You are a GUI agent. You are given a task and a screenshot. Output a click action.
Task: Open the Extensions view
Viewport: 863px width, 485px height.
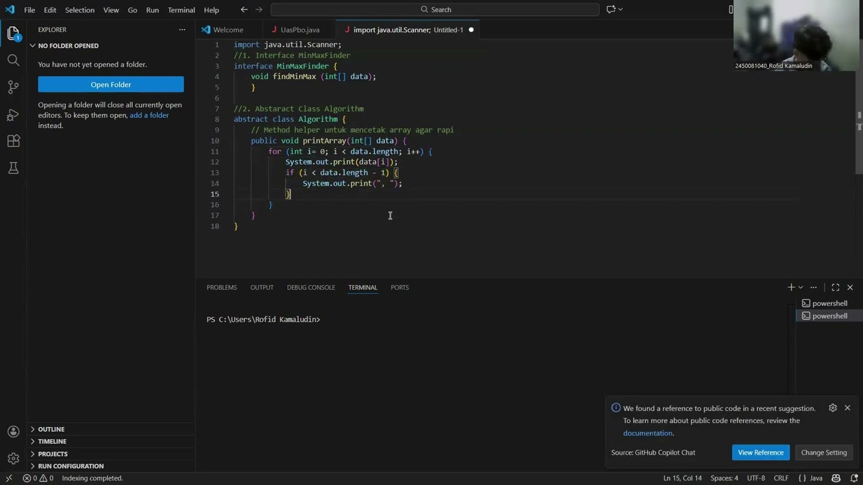pos(13,141)
